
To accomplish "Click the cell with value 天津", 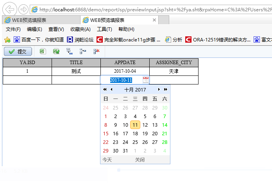I will coord(174,71).
